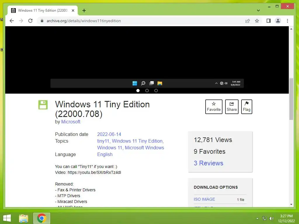Click the vertical scrollbar thumb

(x=291, y=99)
